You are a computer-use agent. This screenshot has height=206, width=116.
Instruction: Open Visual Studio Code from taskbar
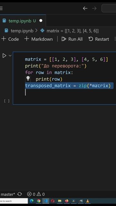46,201
